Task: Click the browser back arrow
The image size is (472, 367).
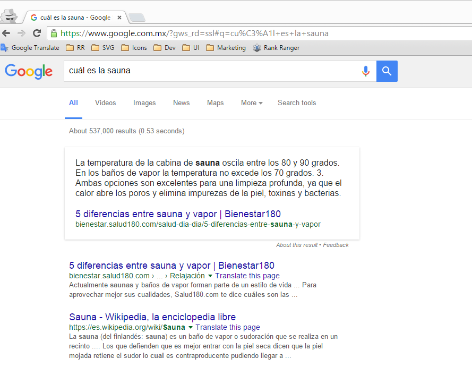Action: (6, 33)
